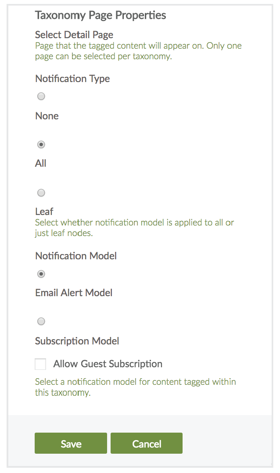Click the "None" option label text
Viewport: 280px width, 473px height.
coord(47,116)
